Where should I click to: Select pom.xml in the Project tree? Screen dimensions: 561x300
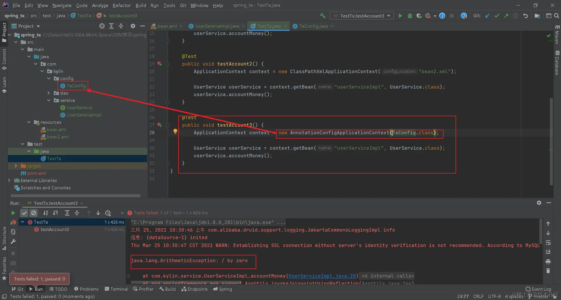point(37,173)
